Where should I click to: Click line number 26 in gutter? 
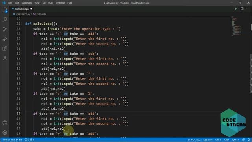pyautogui.click(x=19, y=24)
